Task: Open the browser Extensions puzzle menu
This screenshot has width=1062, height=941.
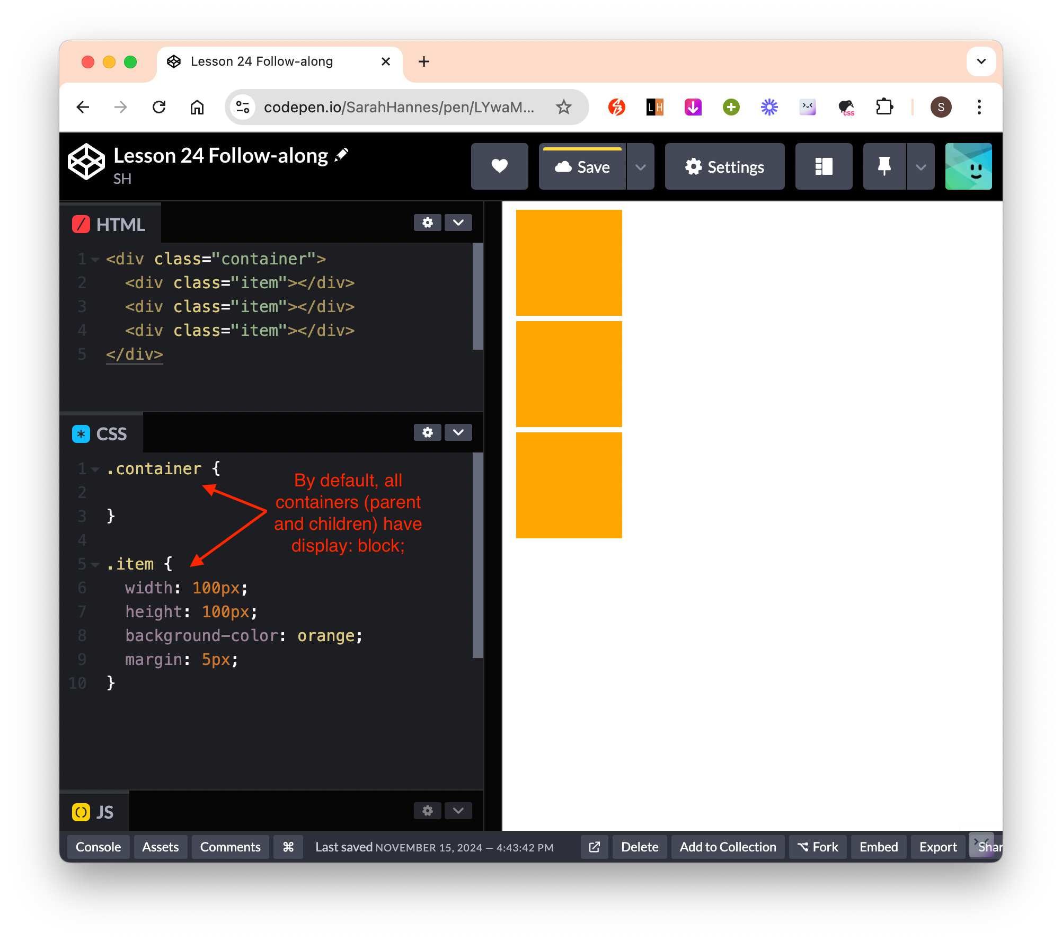Action: pos(884,107)
